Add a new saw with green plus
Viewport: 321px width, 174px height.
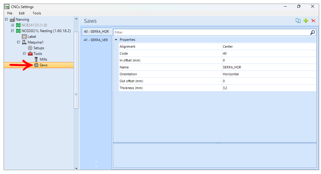tap(306, 21)
